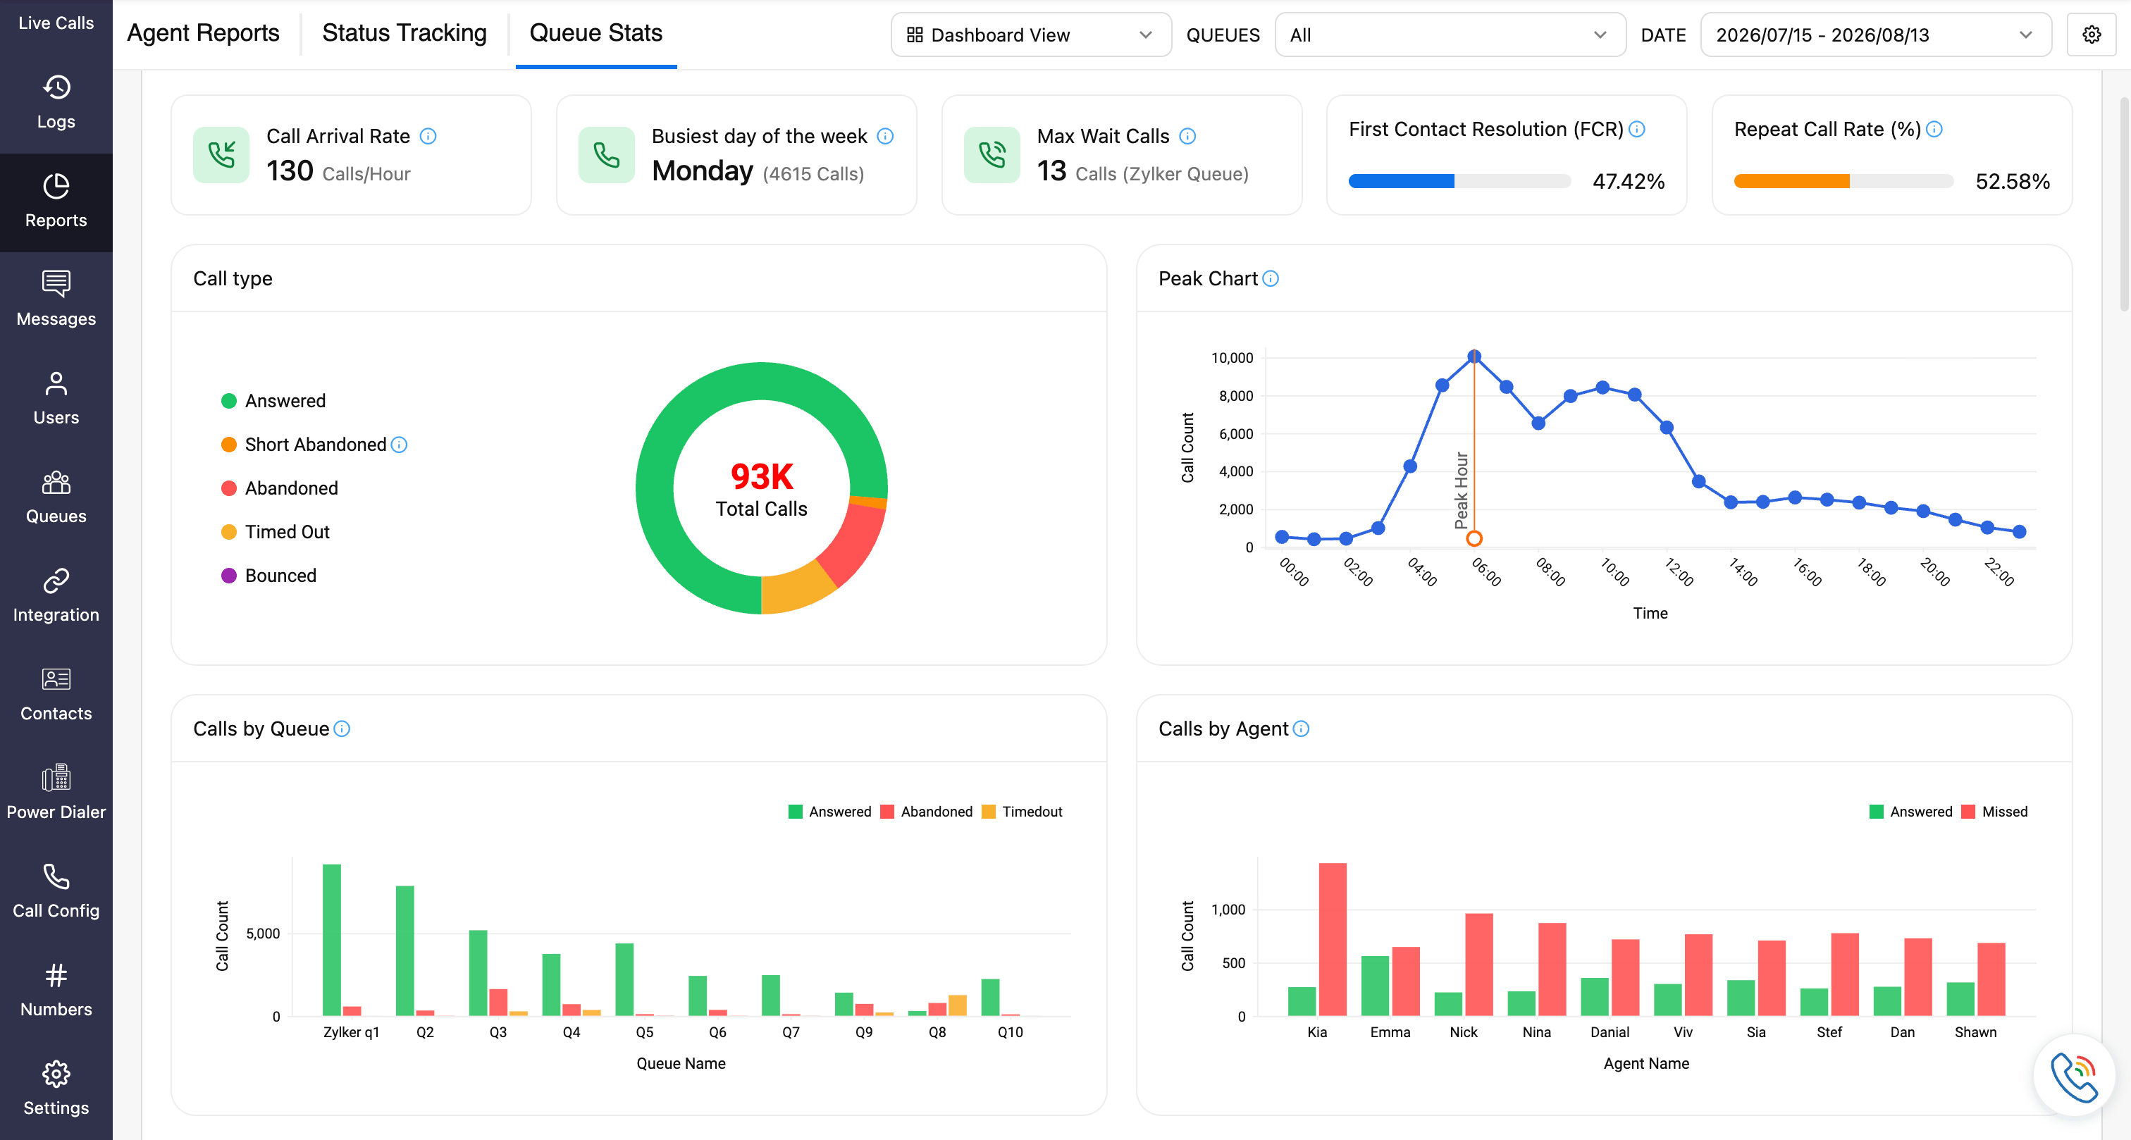Switch to the Status Tracking tab
2131x1140 pixels.
pyautogui.click(x=404, y=33)
